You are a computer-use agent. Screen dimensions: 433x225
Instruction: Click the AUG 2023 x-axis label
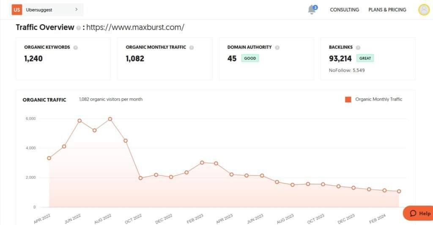(x=285, y=219)
